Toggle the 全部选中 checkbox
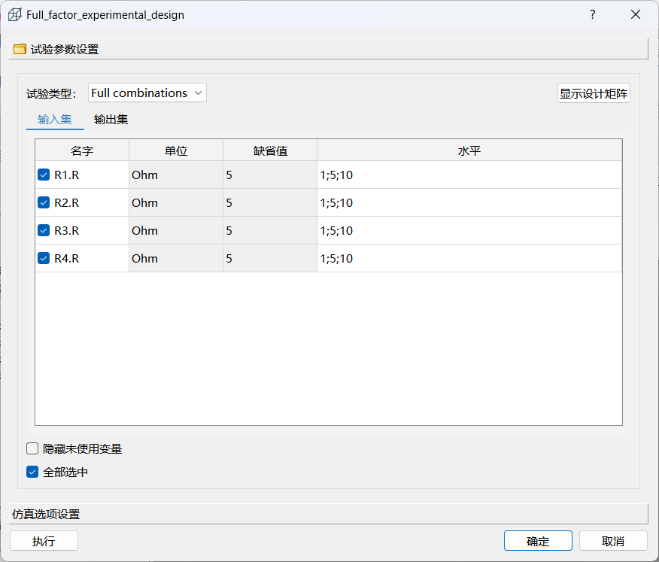The width and height of the screenshot is (659, 562). (x=32, y=472)
